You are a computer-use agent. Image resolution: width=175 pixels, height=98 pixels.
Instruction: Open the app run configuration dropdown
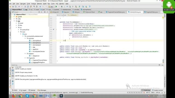tap(51, 7)
